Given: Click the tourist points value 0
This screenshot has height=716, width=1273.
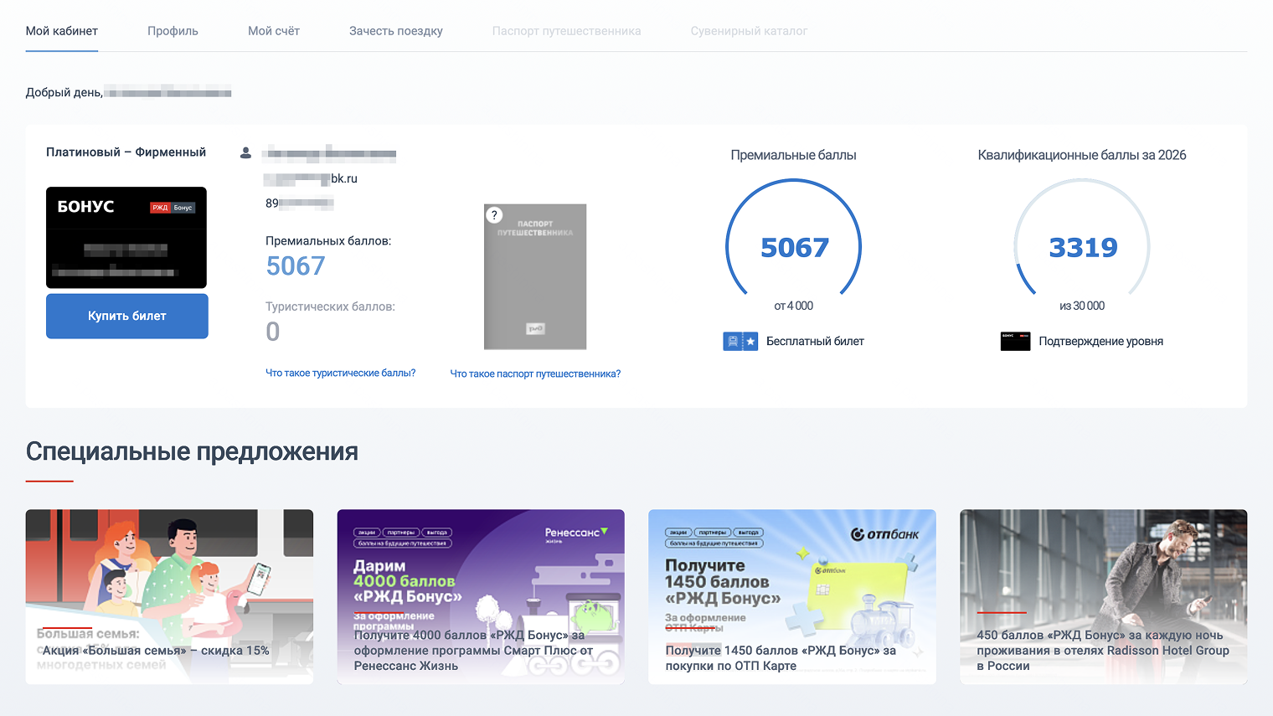Looking at the screenshot, I should coord(273,332).
